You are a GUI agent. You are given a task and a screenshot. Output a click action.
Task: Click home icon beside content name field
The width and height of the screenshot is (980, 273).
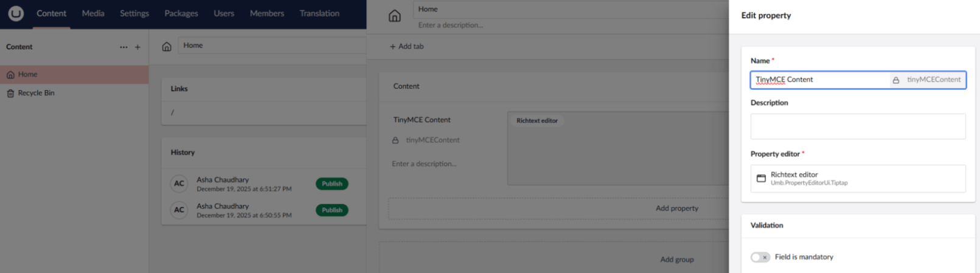click(x=167, y=46)
